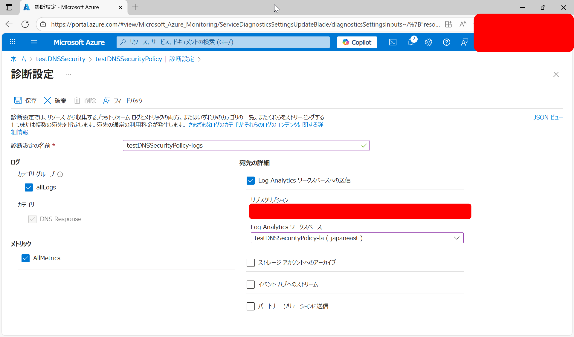Click the category group info icon
Viewport: 574px width, 337px height.
coord(60,174)
